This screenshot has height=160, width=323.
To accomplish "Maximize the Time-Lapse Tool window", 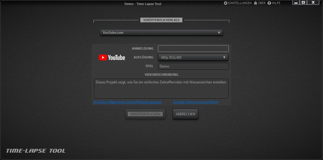I will (303, 2).
